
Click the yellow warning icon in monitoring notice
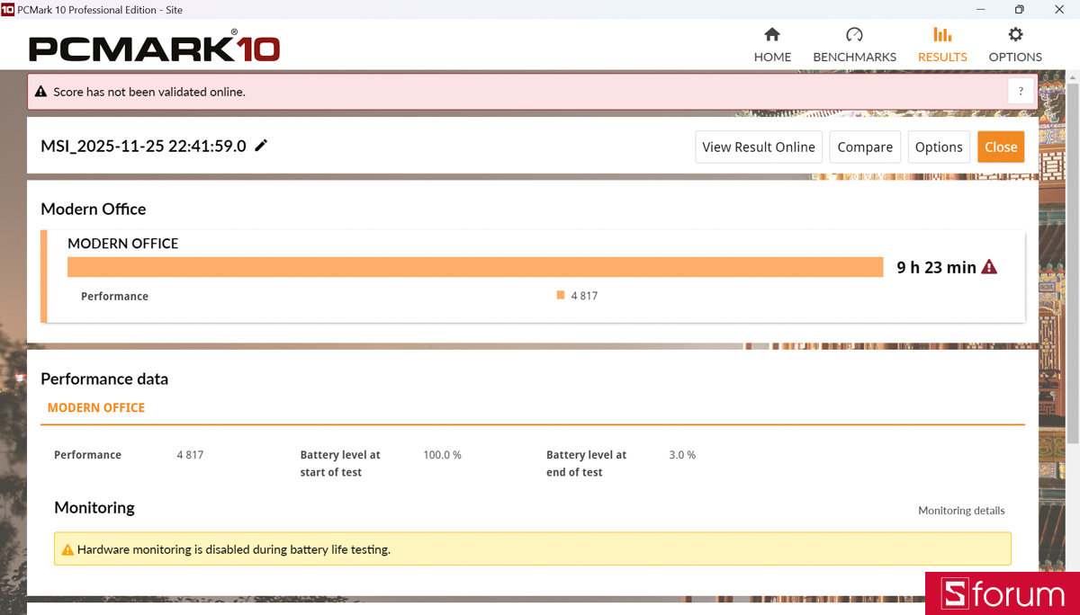pos(67,549)
